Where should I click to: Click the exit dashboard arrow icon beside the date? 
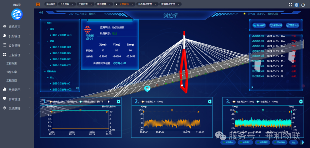(41, 12)
